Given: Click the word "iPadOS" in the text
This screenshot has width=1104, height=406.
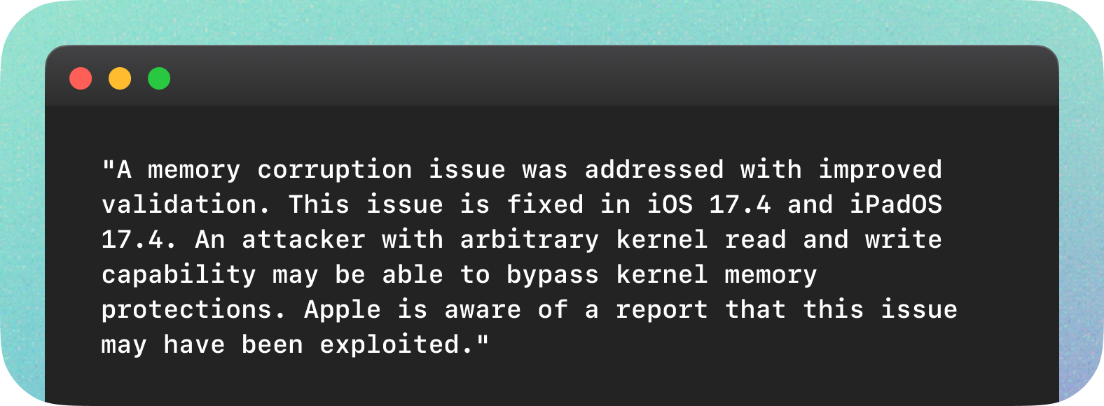Looking at the screenshot, I should tap(896, 205).
